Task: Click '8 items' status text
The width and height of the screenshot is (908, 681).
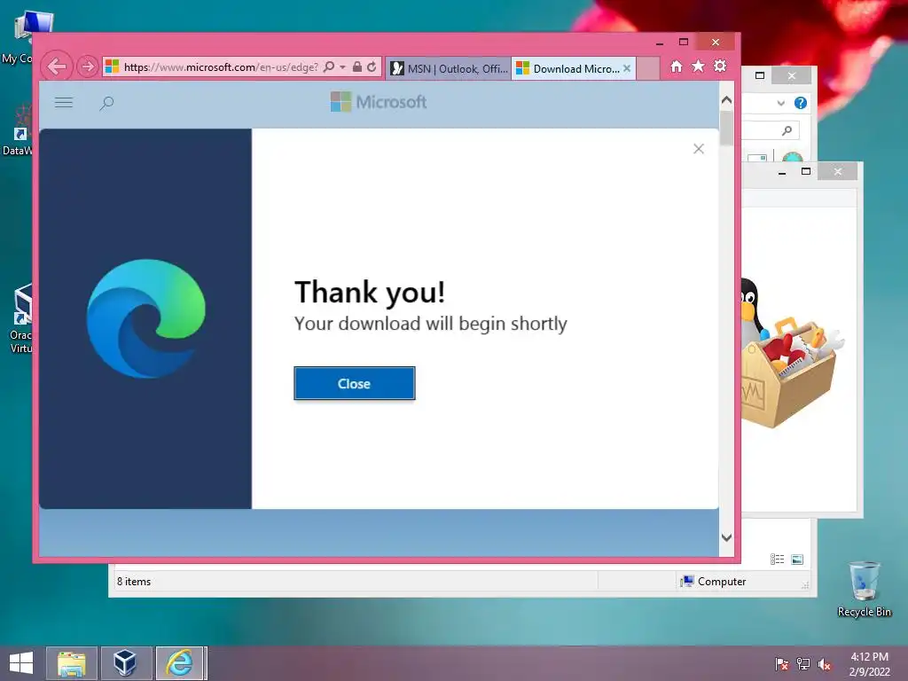Action: coord(134,582)
